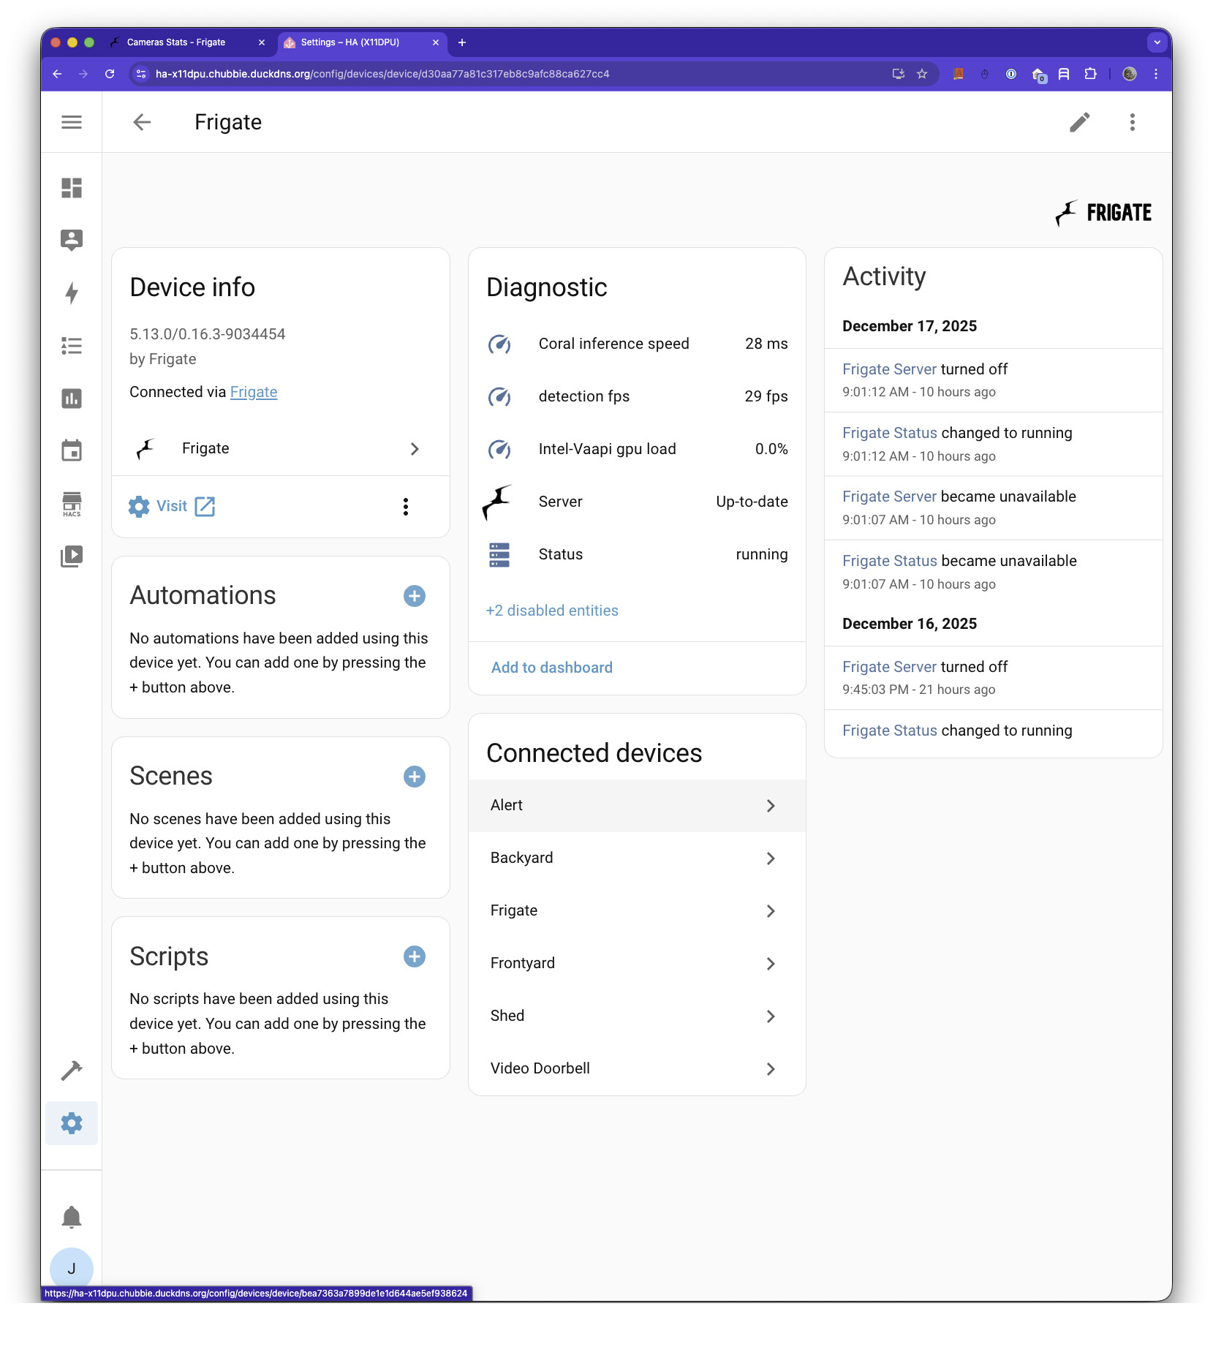Click the +2 disabled entities link
This screenshot has width=1213, height=1355.
pyautogui.click(x=552, y=611)
